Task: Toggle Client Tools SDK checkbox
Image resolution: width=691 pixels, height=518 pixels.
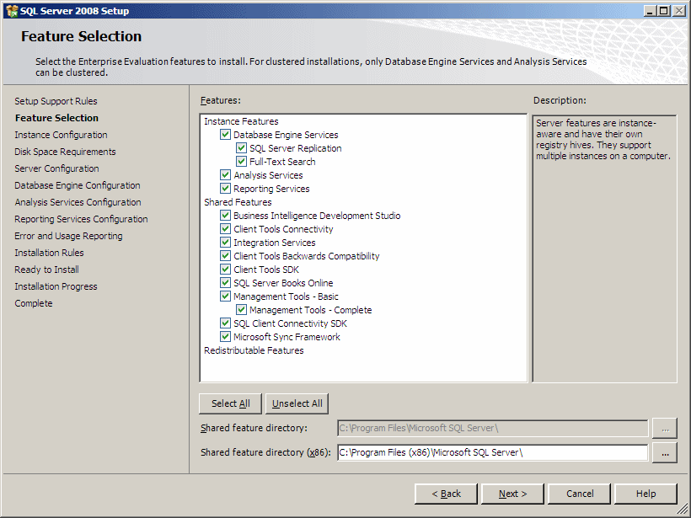Action: tap(225, 270)
